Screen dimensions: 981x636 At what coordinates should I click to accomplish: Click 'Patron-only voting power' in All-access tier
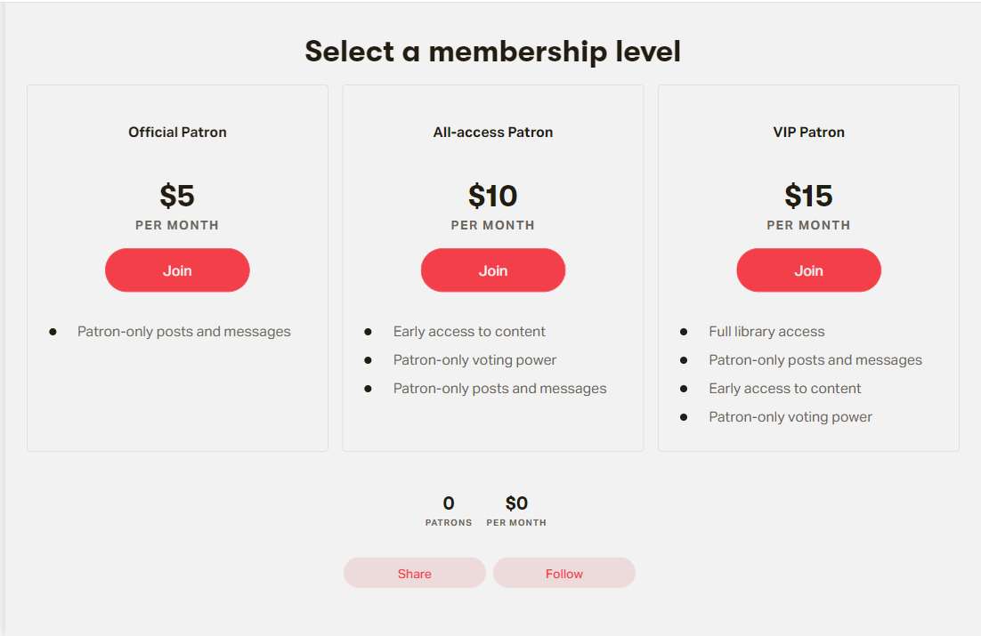(x=474, y=360)
